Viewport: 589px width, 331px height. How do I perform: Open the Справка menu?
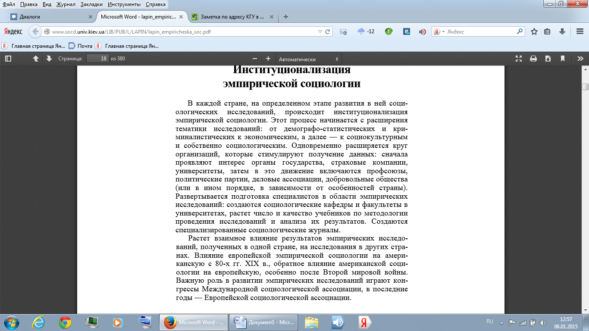click(x=155, y=4)
